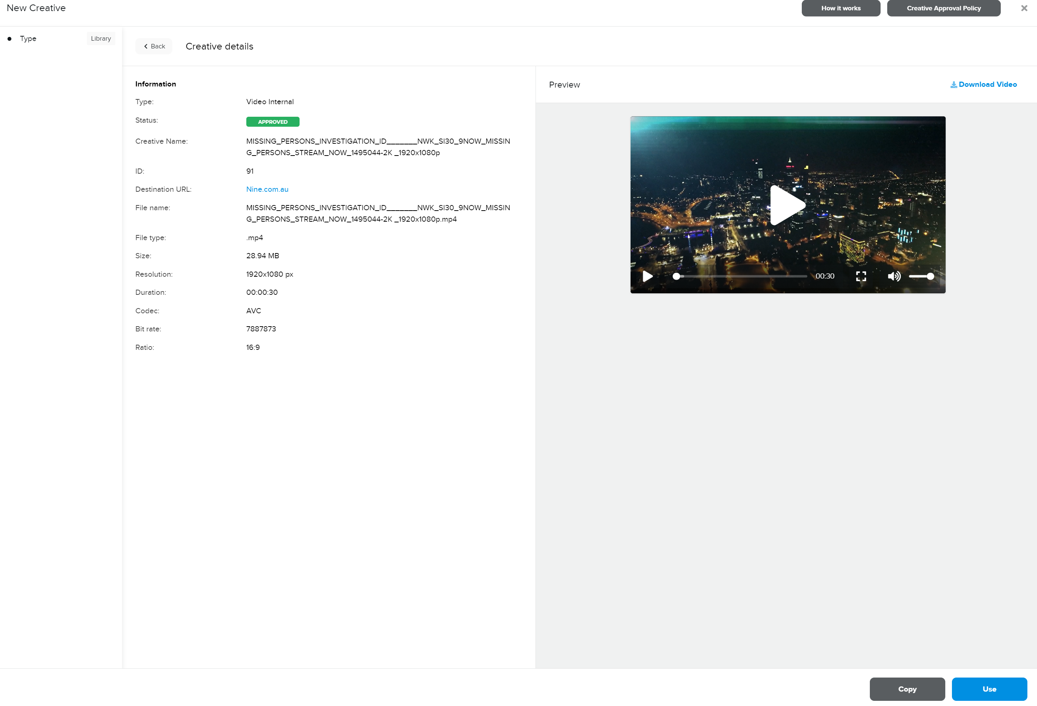The height and width of the screenshot is (706, 1037).
Task: Click the Creative Name value text
Action: click(x=378, y=147)
